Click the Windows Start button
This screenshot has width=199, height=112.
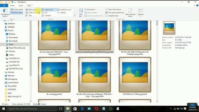[3, 109]
